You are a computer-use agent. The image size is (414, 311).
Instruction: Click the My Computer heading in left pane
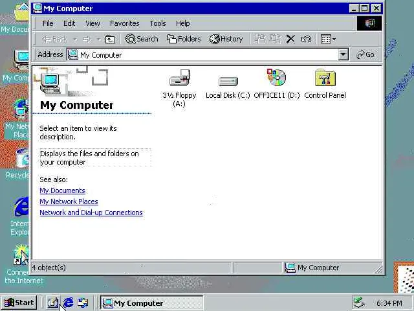76,105
